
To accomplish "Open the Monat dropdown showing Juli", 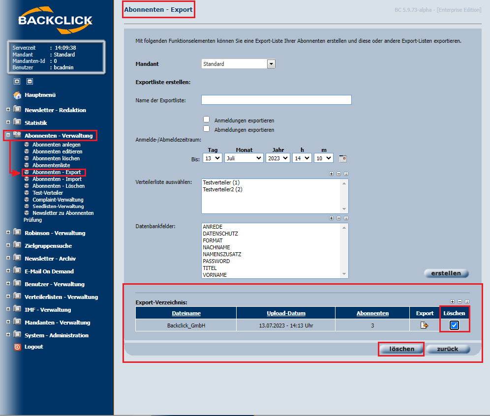I will click(x=244, y=158).
